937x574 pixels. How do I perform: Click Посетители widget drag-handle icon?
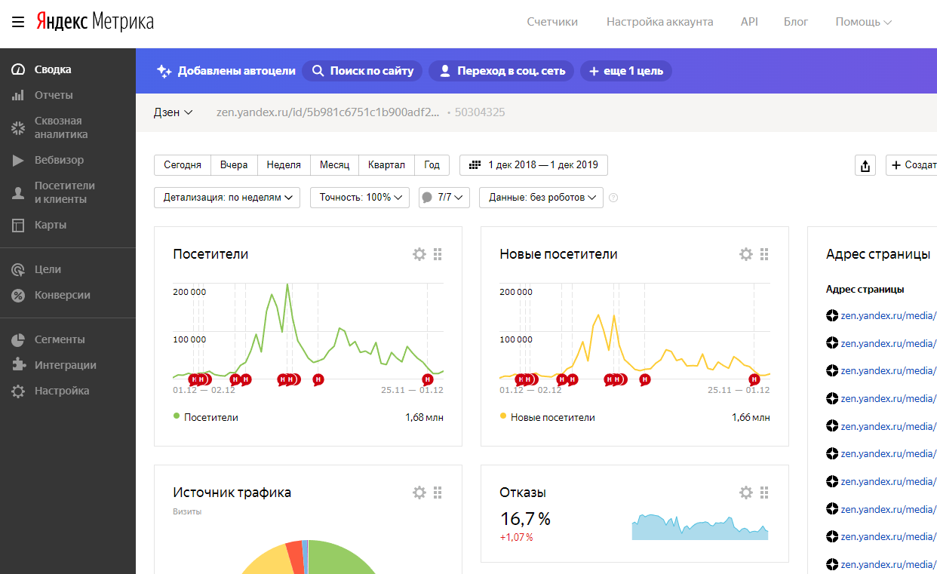[438, 254]
